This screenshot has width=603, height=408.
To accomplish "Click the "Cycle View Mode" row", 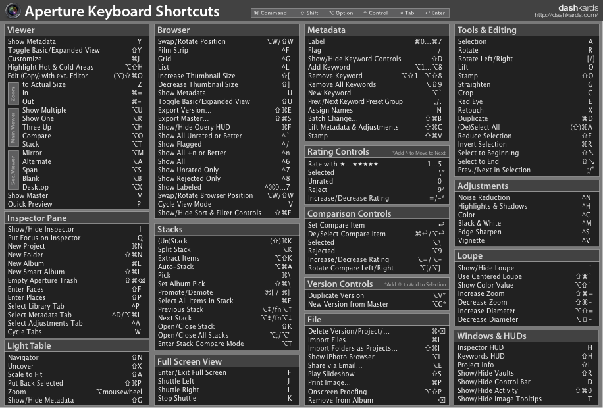I will click(225, 204).
